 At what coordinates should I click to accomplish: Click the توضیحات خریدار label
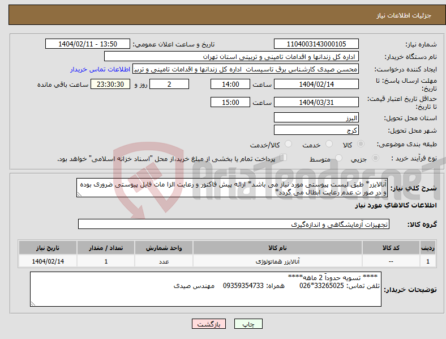tap(410, 290)
